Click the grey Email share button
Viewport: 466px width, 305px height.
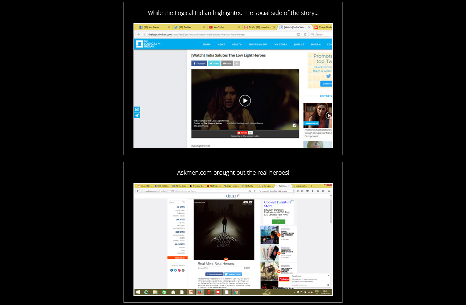coord(227,63)
